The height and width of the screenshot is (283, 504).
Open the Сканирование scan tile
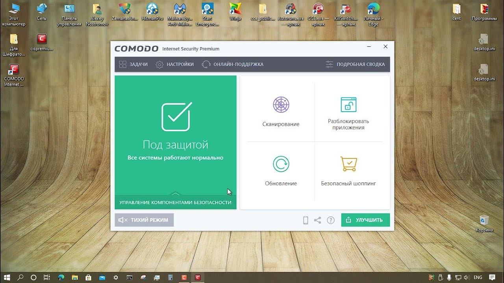pyautogui.click(x=281, y=112)
